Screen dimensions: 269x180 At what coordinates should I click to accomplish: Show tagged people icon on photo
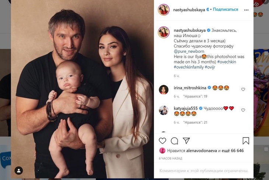click(18, 170)
